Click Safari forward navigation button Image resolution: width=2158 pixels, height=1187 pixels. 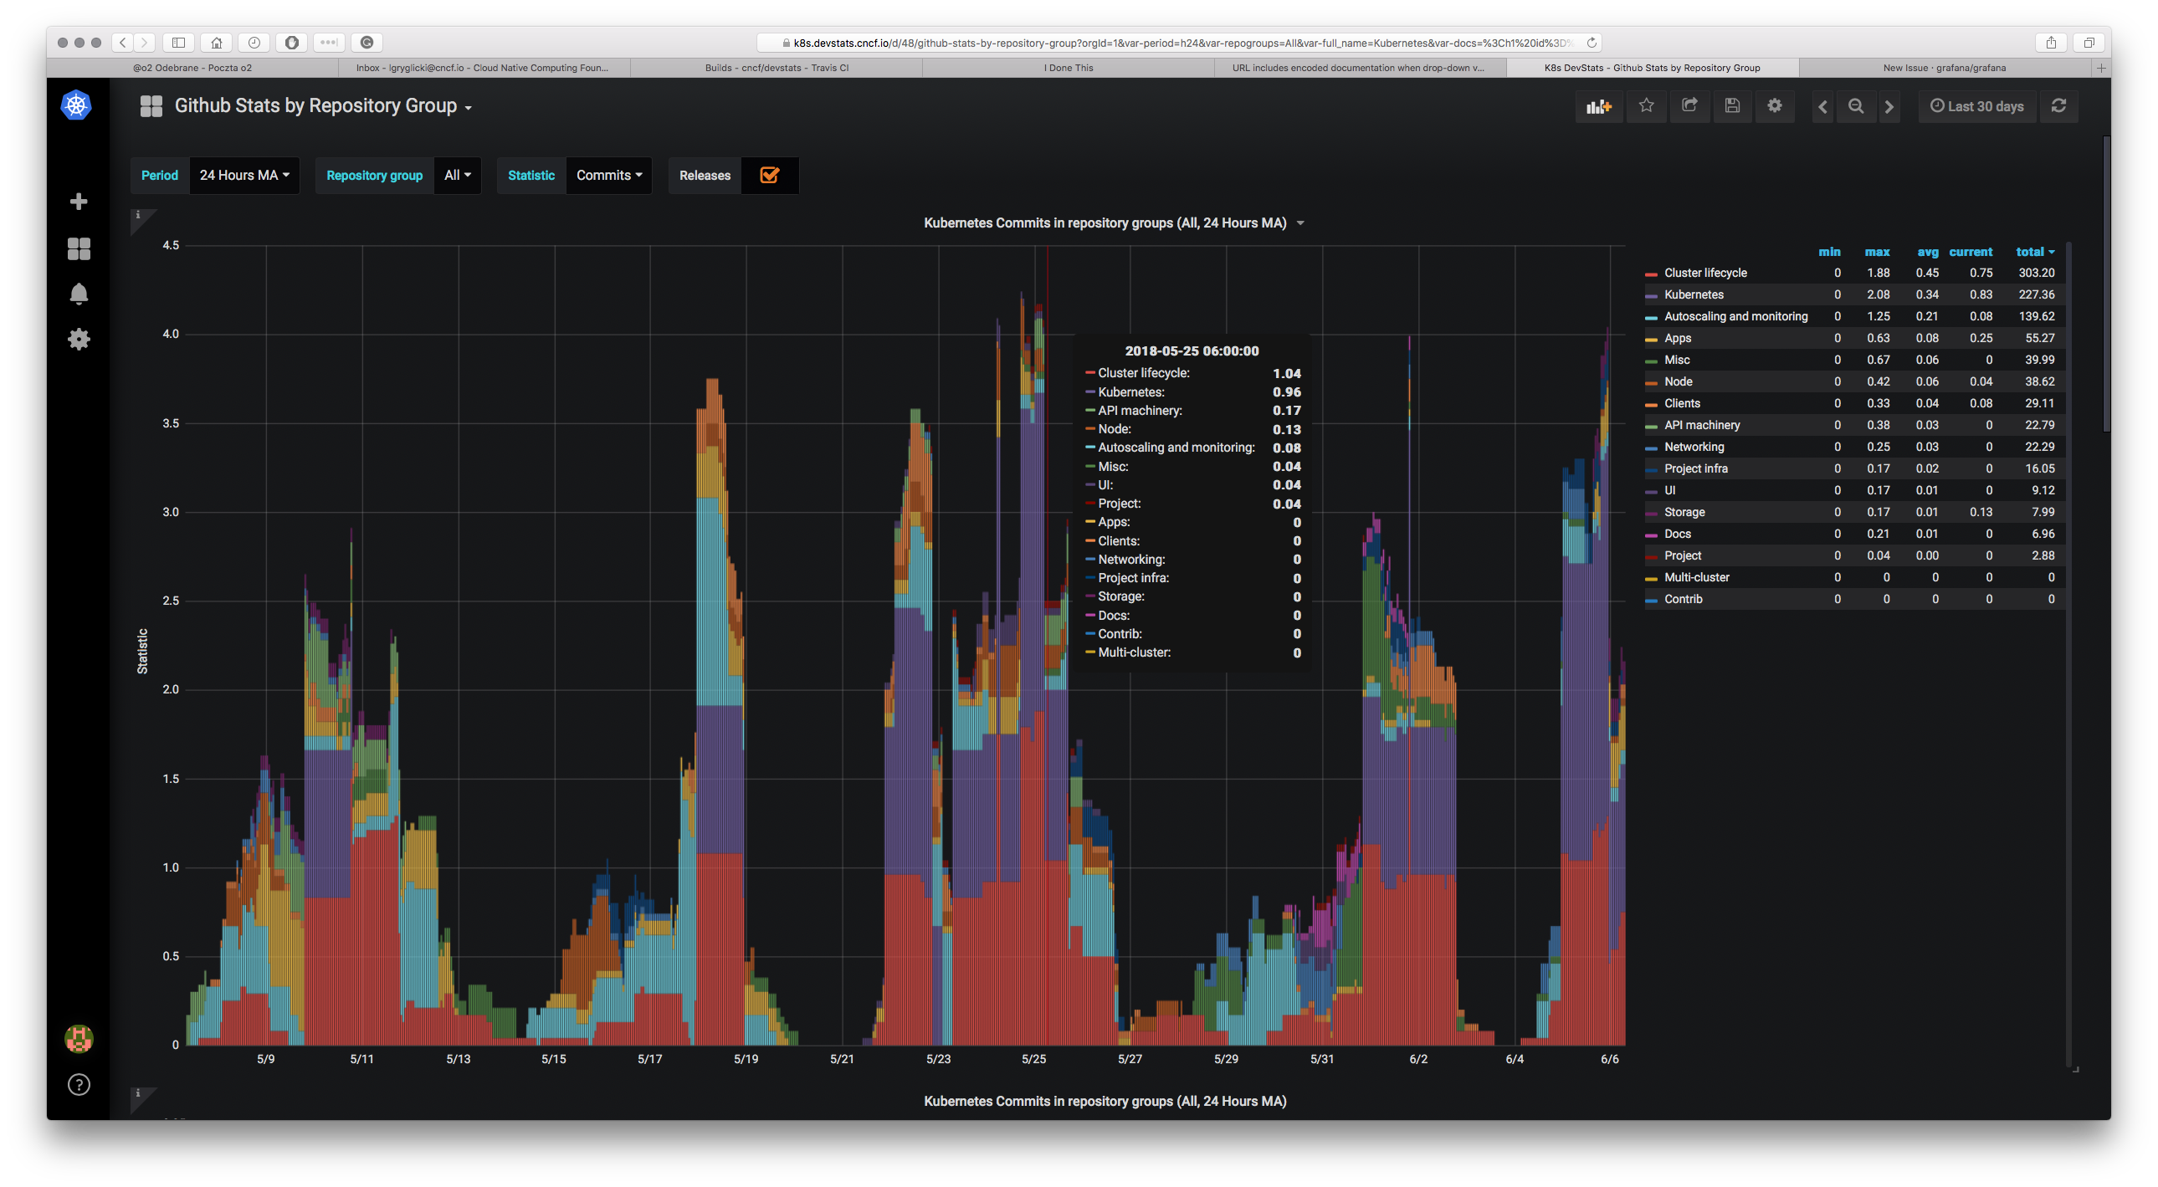[x=144, y=42]
